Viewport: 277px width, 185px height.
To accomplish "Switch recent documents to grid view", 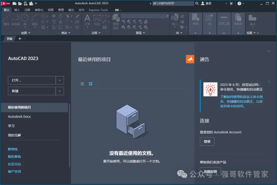I will click(91, 84).
